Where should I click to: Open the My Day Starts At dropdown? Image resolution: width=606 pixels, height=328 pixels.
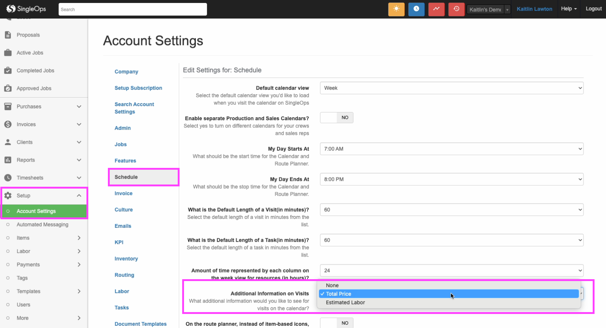pyautogui.click(x=451, y=149)
